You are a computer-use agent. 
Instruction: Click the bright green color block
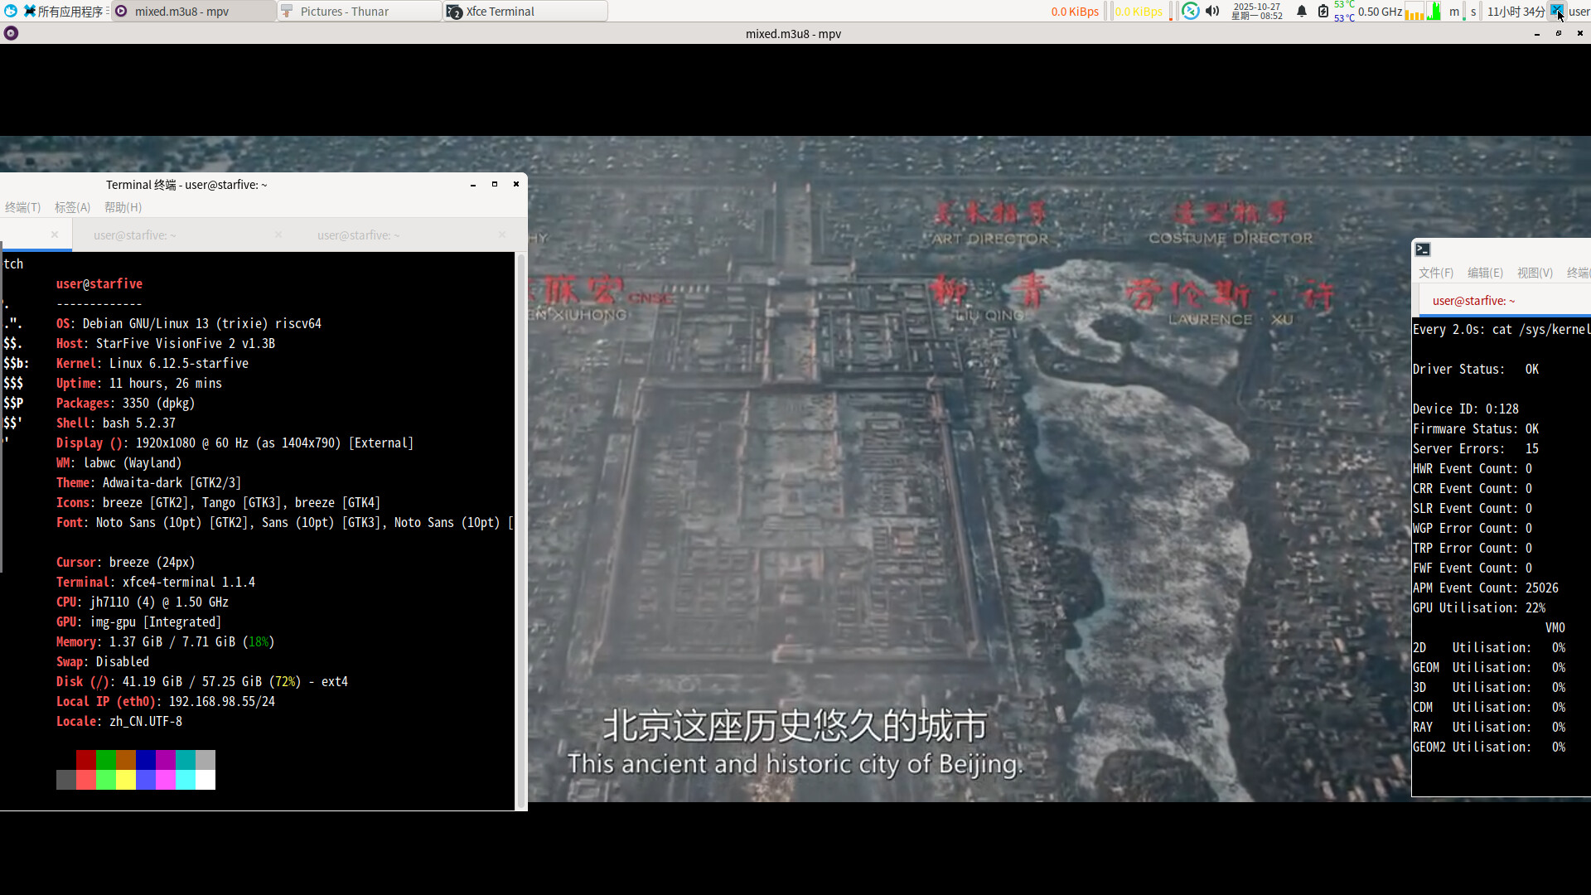[105, 780]
